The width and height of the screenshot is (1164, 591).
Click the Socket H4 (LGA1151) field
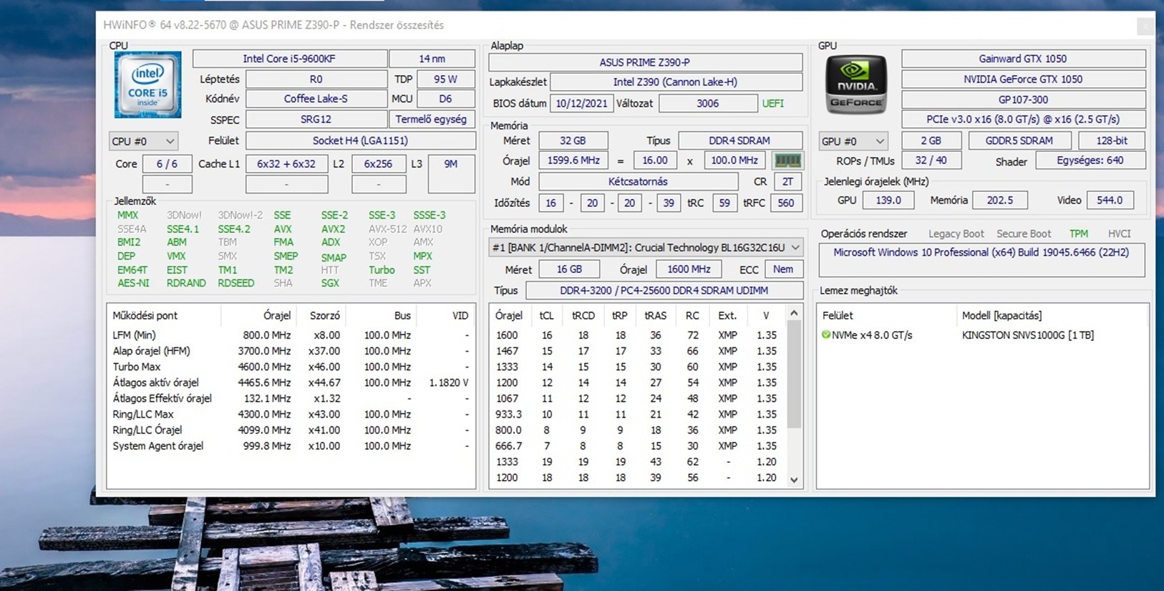coord(360,140)
